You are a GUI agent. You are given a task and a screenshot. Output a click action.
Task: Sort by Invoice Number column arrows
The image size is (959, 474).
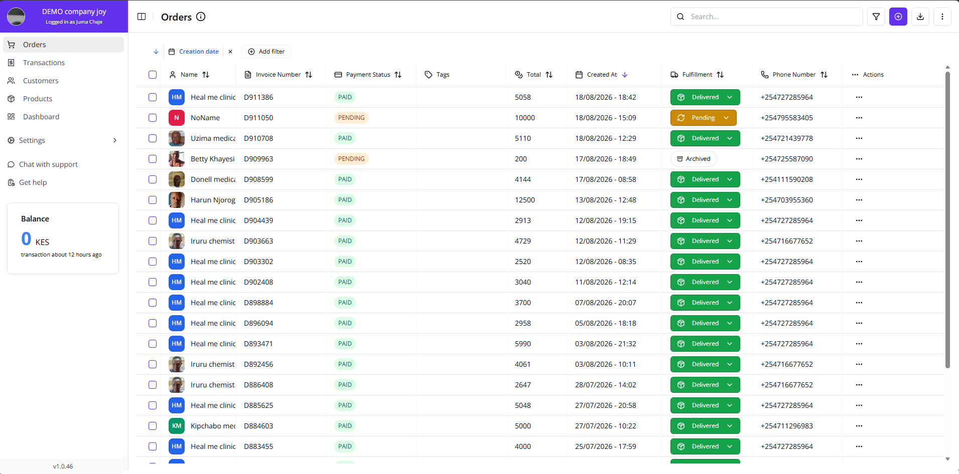309,75
